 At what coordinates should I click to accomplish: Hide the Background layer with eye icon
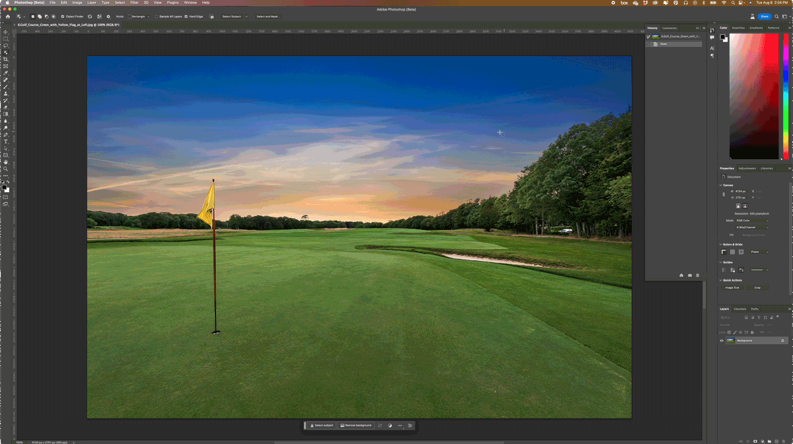pyautogui.click(x=721, y=340)
